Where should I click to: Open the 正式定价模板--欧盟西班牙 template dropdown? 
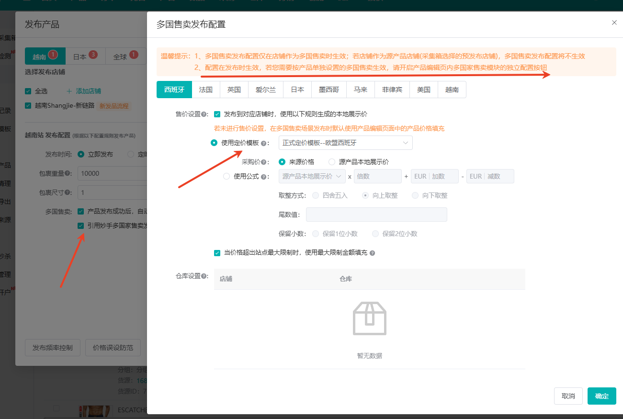pyautogui.click(x=345, y=143)
